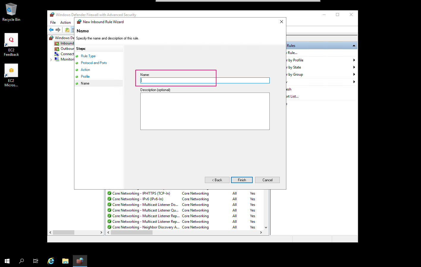The width and height of the screenshot is (421, 267).
Task: Expand the Monitoring tree node
Action: (x=51, y=60)
